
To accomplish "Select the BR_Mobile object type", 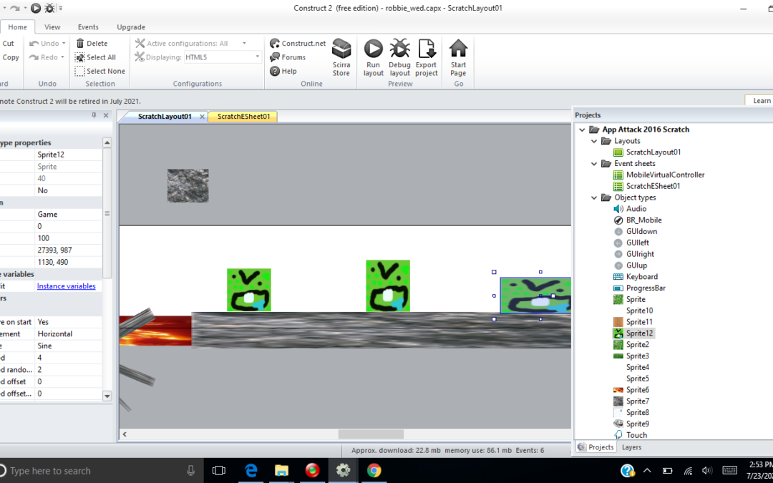I will pyautogui.click(x=644, y=220).
